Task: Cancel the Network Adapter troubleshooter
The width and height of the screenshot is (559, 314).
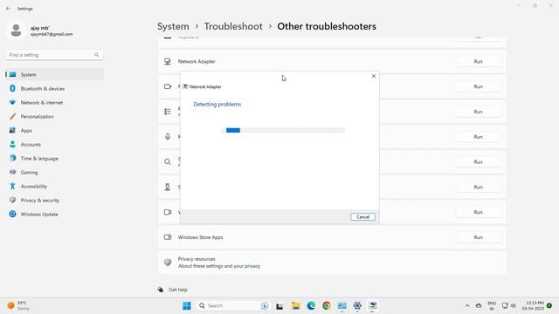Action: coord(362,217)
